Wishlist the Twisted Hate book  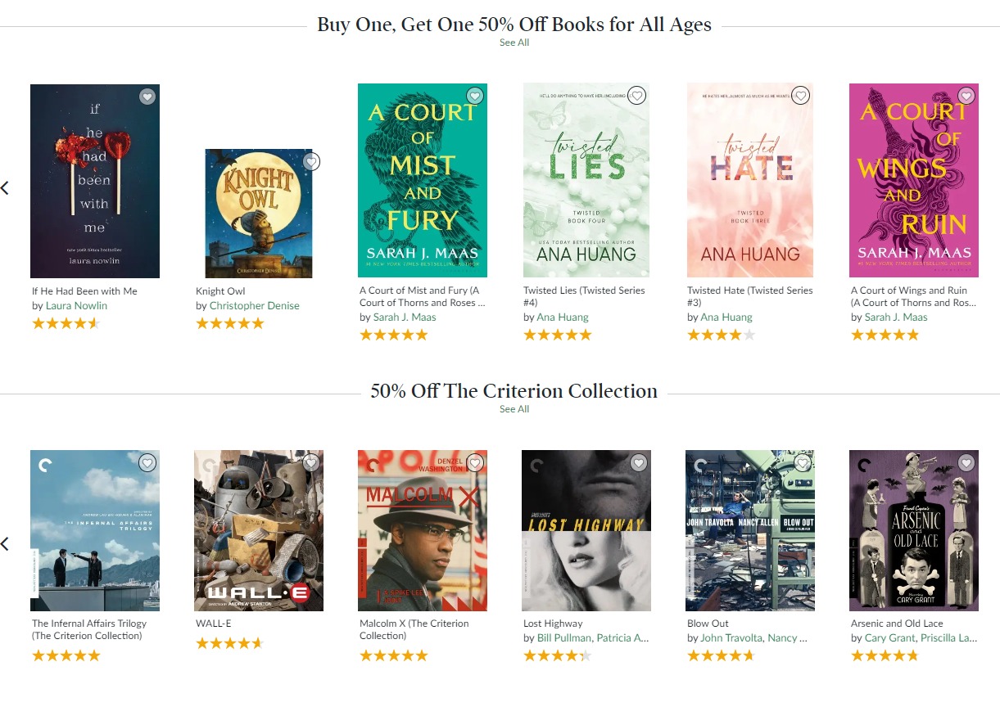(801, 97)
